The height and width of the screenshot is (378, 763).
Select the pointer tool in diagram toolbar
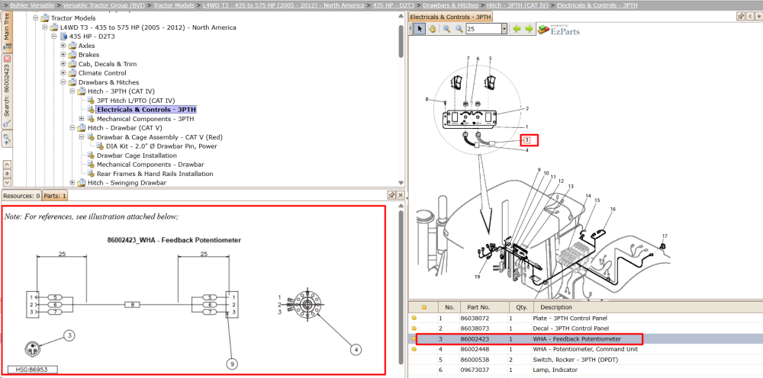click(420, 29)
